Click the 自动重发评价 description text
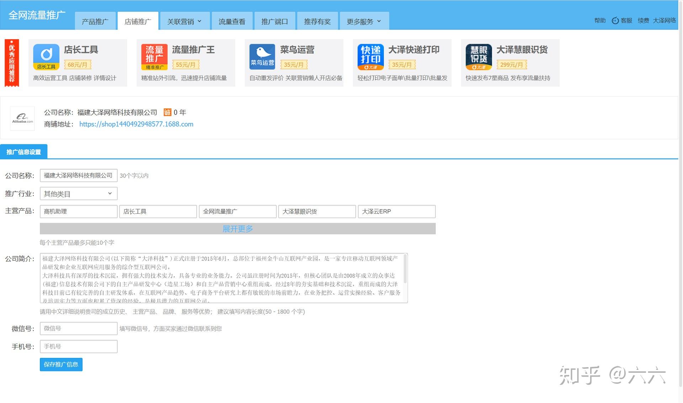This screenshot has height=403, width=683. (x=296, y=78)
